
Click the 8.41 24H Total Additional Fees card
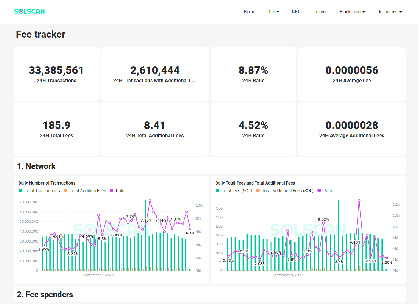155,129
